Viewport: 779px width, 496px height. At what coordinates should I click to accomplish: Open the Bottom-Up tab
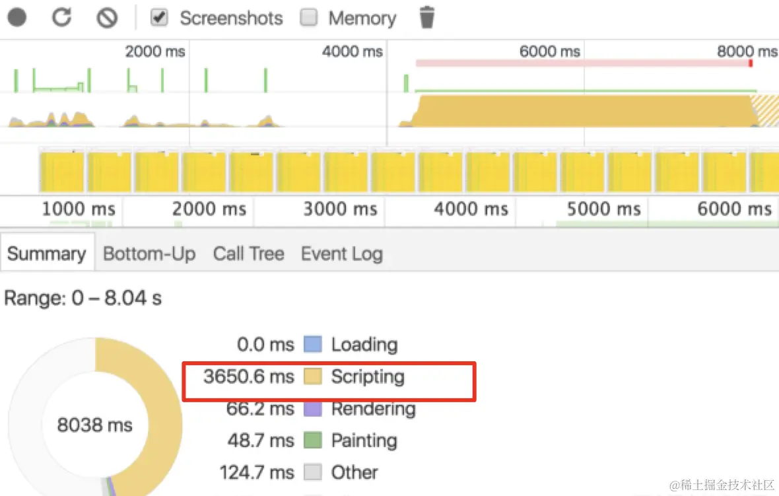click(149, 254)
